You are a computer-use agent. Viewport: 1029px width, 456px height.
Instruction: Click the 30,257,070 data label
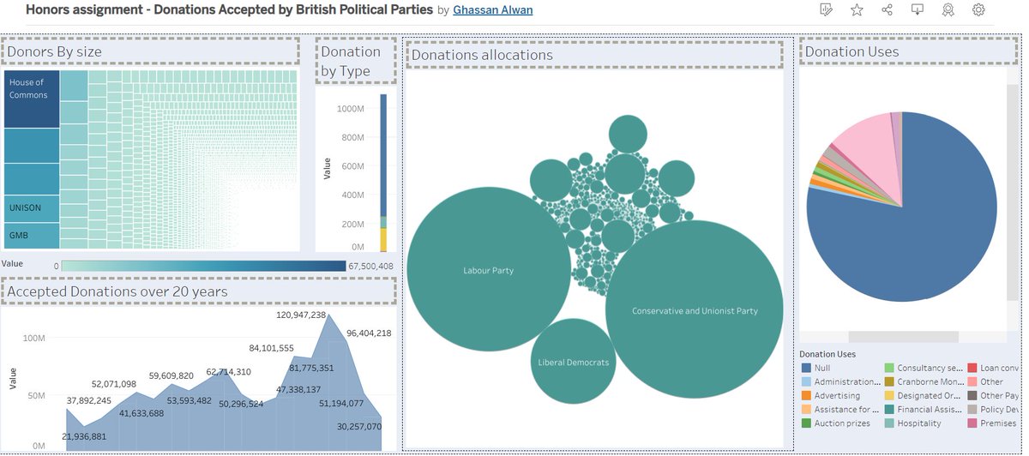[359, 426]
